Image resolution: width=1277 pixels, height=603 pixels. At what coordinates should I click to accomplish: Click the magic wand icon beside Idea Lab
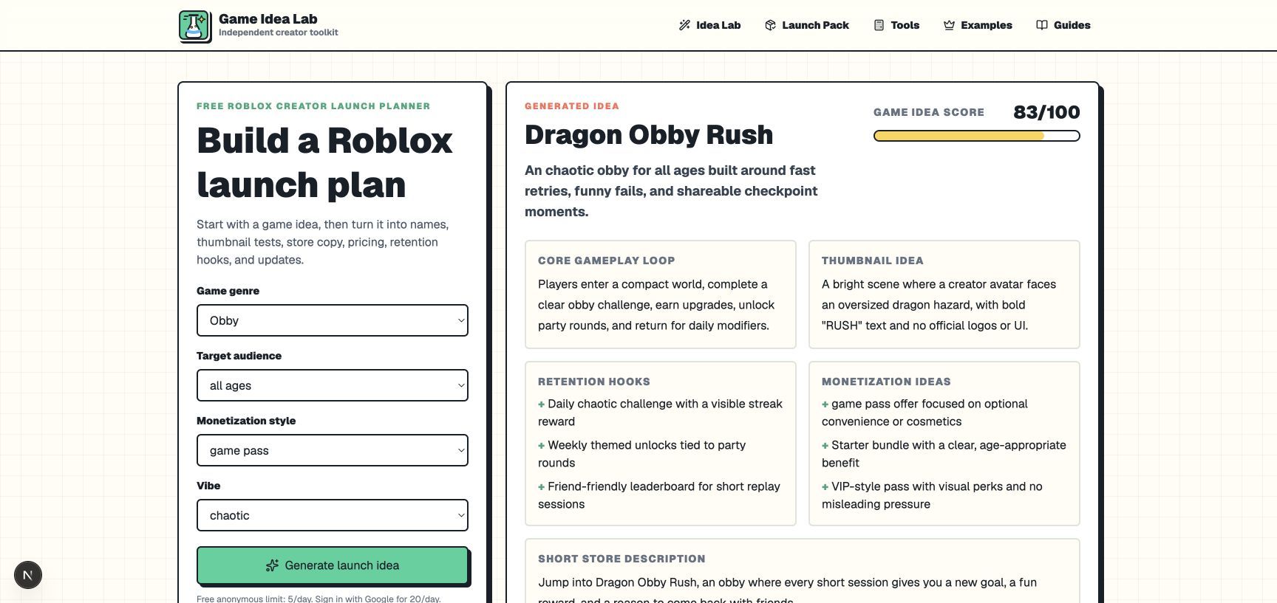click(684, 25)
